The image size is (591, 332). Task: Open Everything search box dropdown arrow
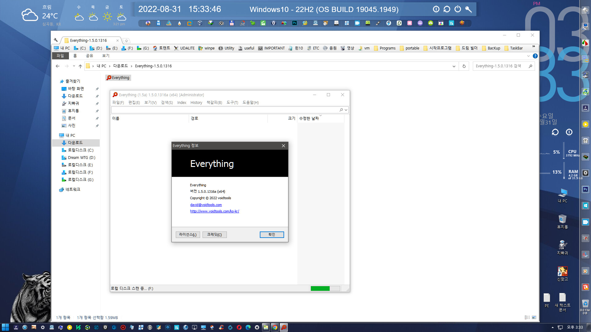click(x=346, y=110)
